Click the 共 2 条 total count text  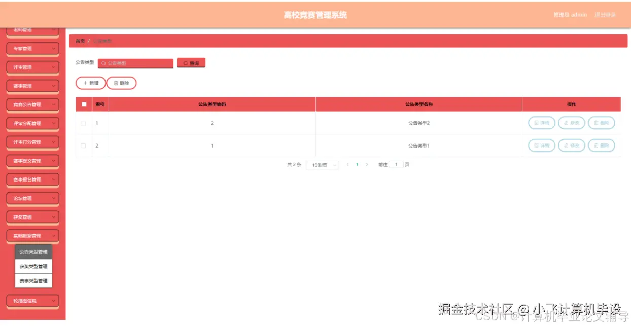point(294,165)
